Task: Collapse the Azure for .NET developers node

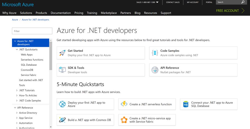Action: click(x=15, y=41)
